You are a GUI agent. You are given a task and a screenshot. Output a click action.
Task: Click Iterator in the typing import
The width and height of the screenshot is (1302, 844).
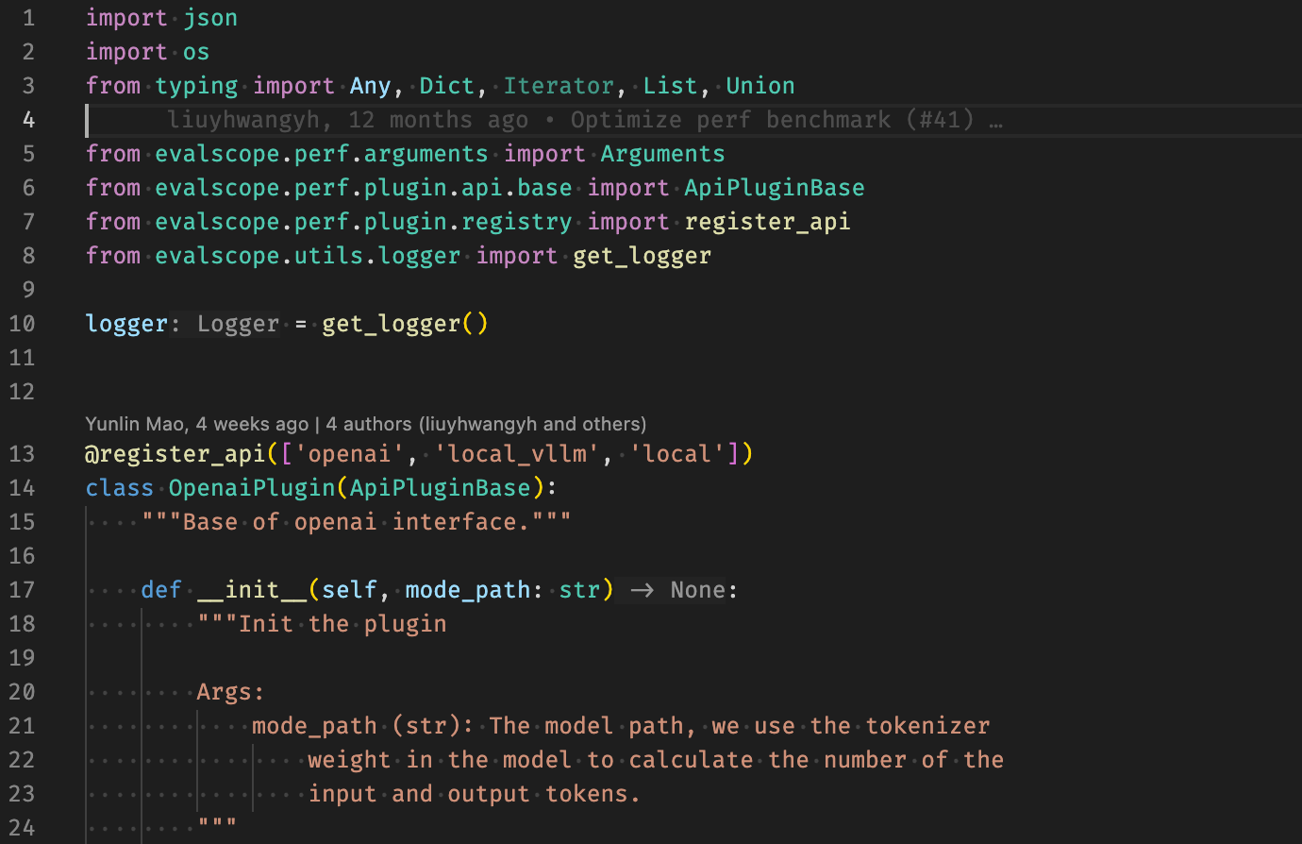coord(559,86)
